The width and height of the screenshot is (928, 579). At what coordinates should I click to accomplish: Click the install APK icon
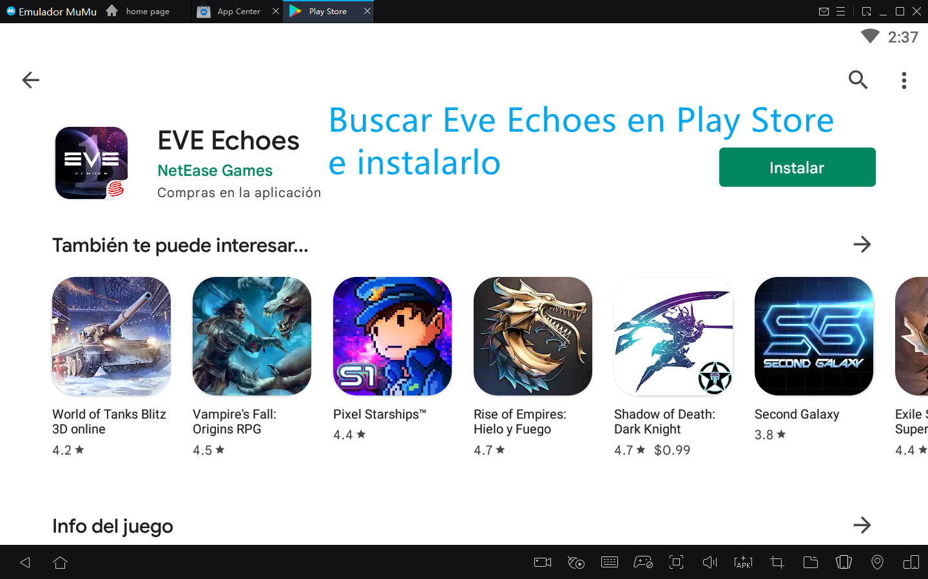pyautogui.click(x=743, y=562)
